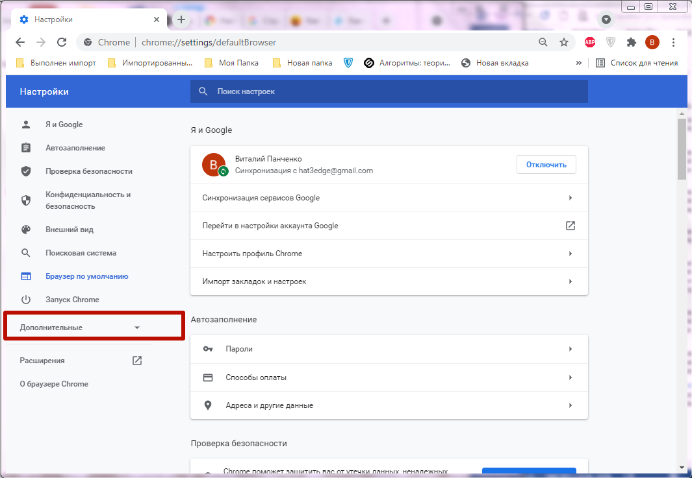Click the reload page icon

(62, 42)
